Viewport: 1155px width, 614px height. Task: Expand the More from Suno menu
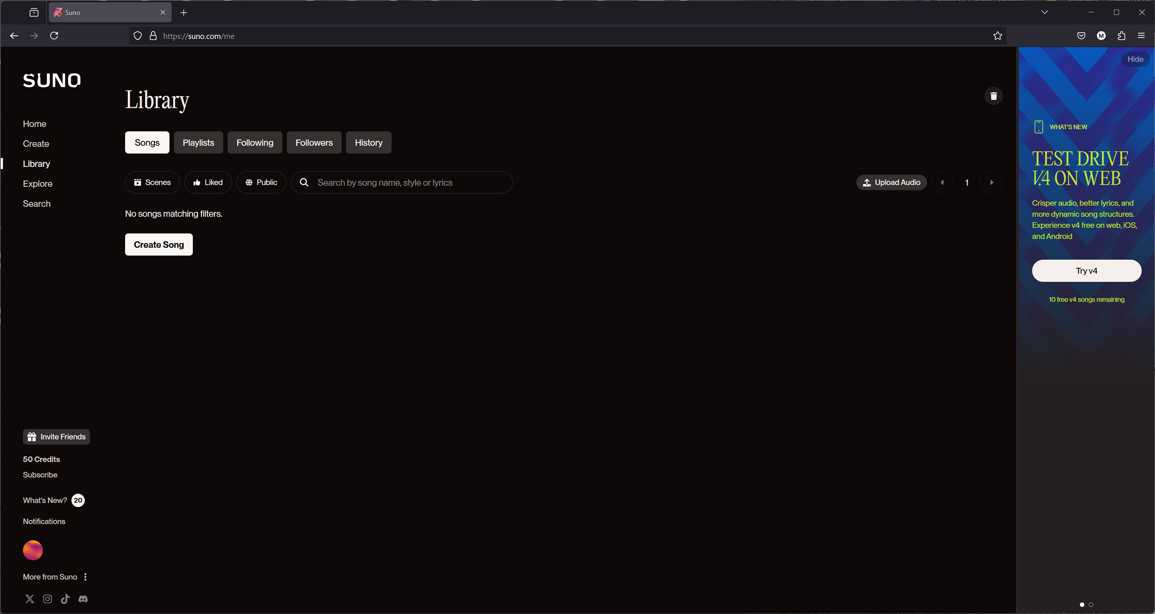tap(85, 577)
